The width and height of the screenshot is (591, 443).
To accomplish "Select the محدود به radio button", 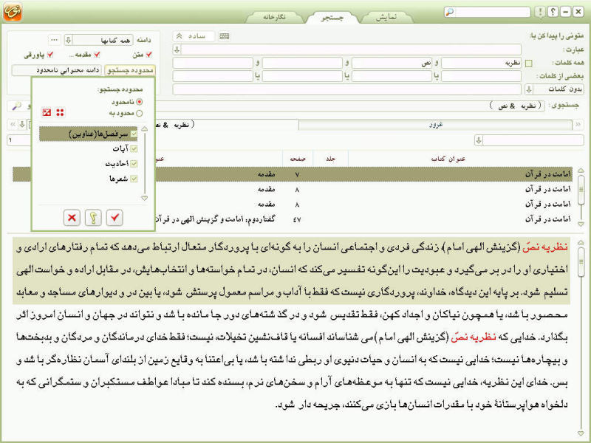I will (140, 113).
